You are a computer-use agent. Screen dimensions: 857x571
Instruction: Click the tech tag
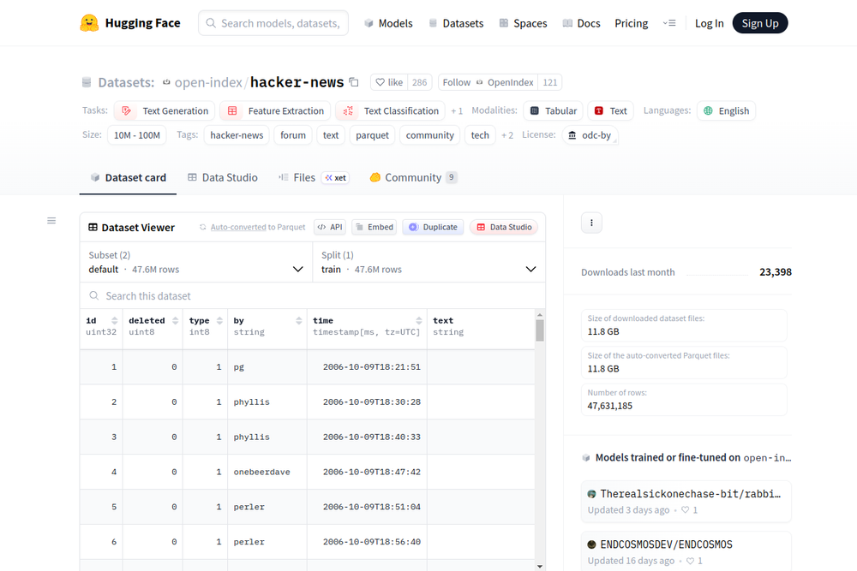coord(480,135)
